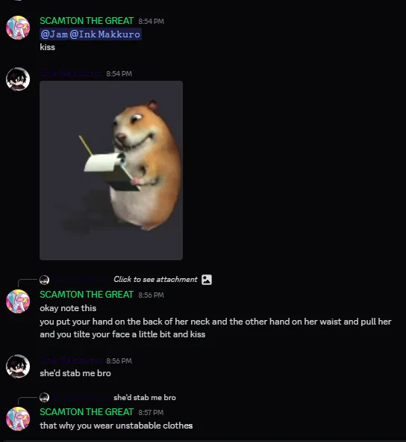Click SCAMTON THE GREAT username at 8:56 PM

pyautogui.click(x=87, y=295)
